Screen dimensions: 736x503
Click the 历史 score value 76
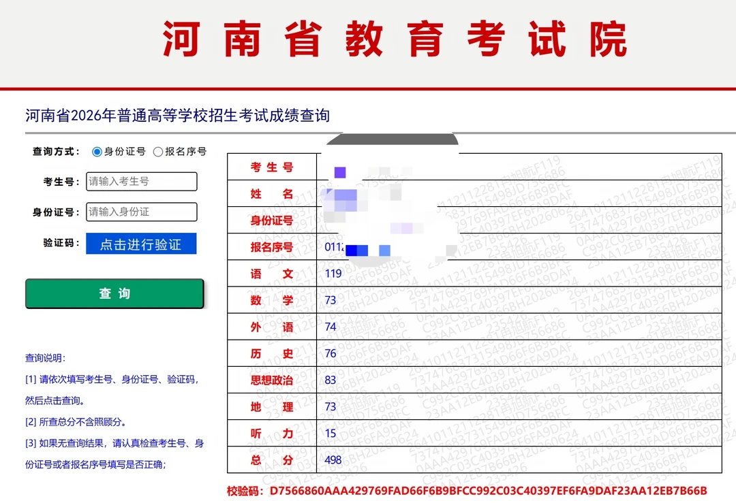pos(331,353)
